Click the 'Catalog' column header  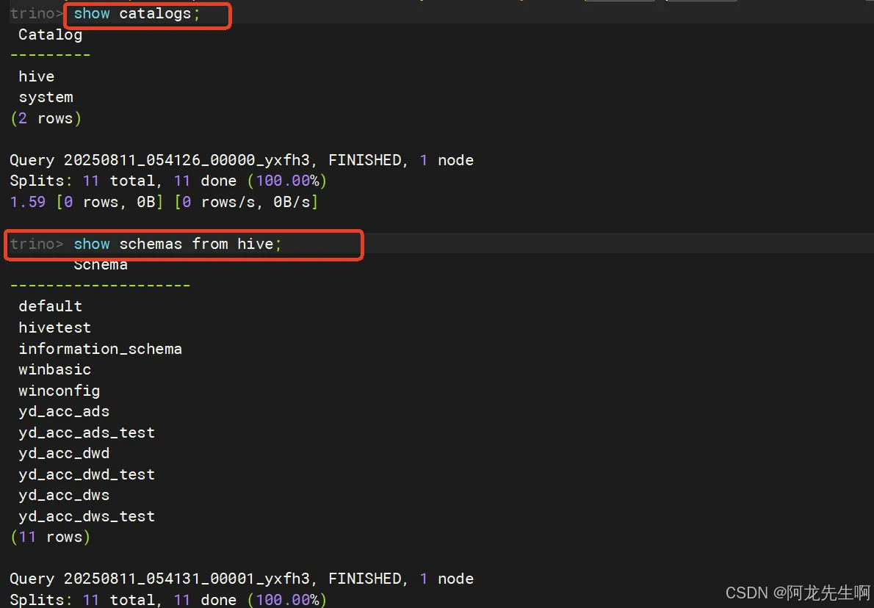(x=50, y=35)
